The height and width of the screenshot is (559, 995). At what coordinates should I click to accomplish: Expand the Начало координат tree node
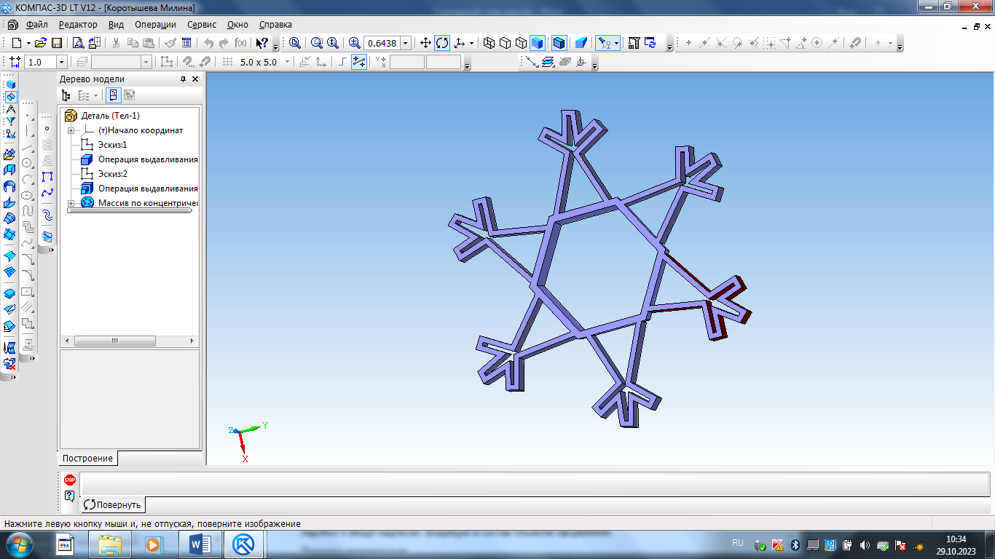coord(71,130)
